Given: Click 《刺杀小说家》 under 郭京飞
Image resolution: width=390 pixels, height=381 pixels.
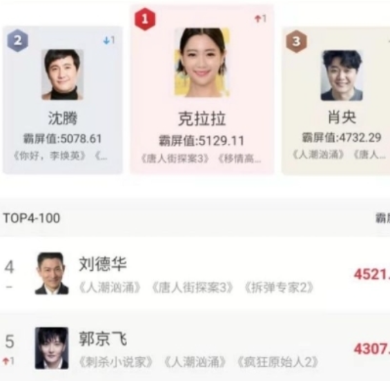Looking at the screenshot, I should pos(116,362).
